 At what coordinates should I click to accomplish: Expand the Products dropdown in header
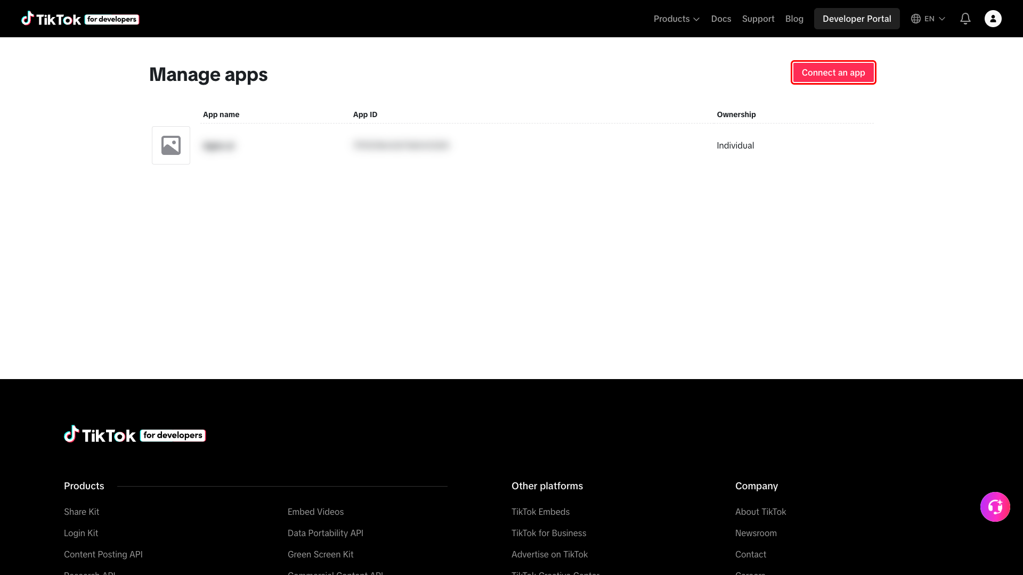coord(677,19)
